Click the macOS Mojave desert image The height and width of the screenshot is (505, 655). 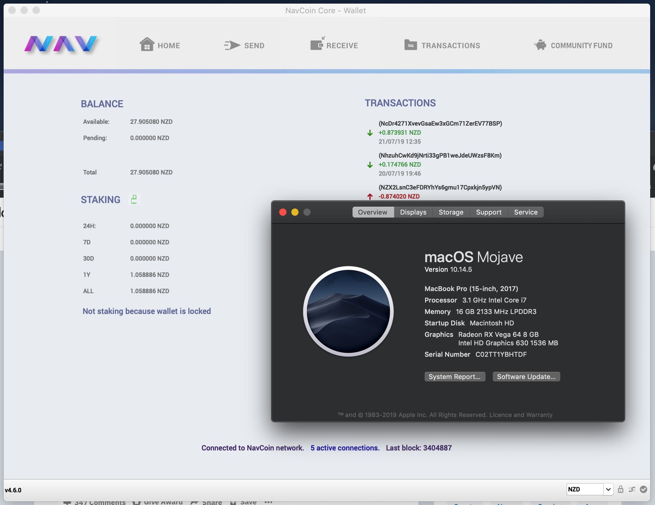[x=348, y=311]
